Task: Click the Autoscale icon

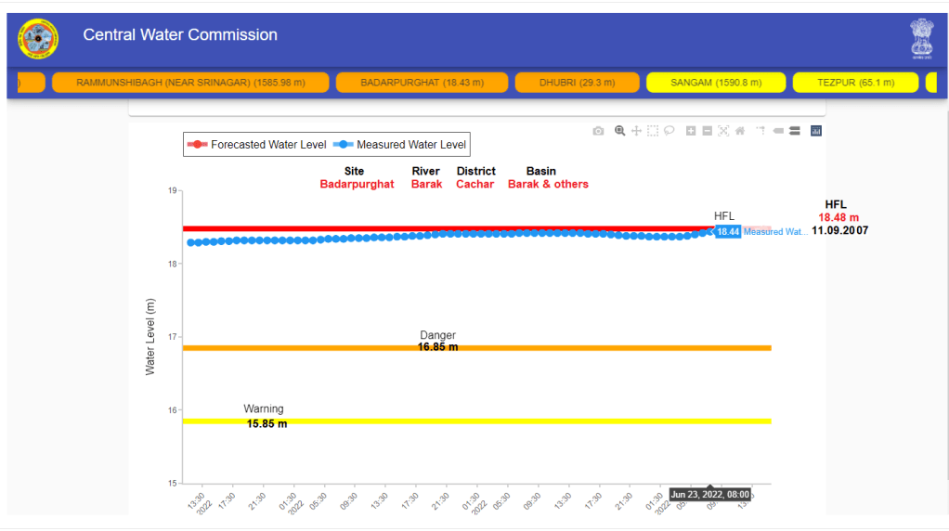Action: click(x=723, y=131)
